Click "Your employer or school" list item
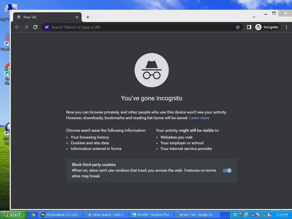This screenshot has height=219, width=292. pyautogui.click(x=182, y=143)
